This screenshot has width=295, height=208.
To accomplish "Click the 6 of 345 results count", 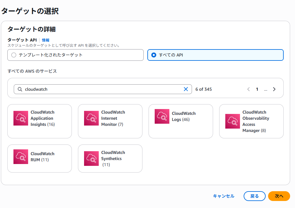I will click(204, 89).
